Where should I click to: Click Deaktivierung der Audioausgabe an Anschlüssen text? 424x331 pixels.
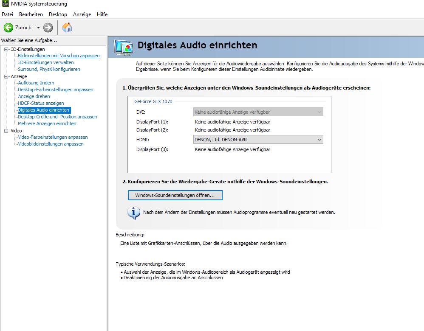coord(173,278)
